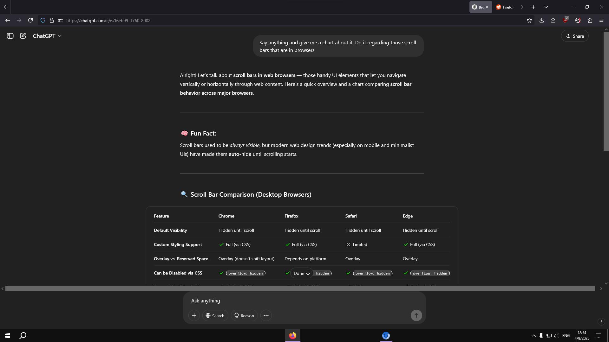Click Done scroll-to-bottom button
Screen dimensions: 609x342
pyautogui.click(x=302, y=273)
